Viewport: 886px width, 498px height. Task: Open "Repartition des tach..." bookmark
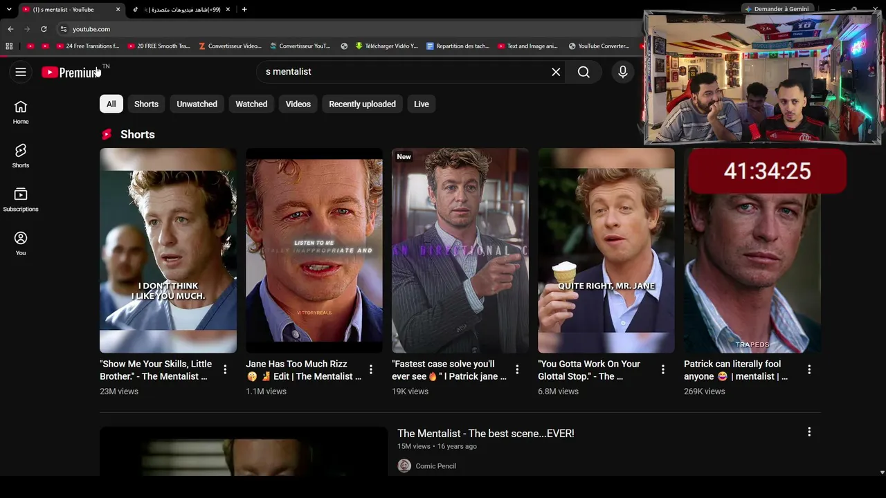pyautogui.click(x=458, y=46)
